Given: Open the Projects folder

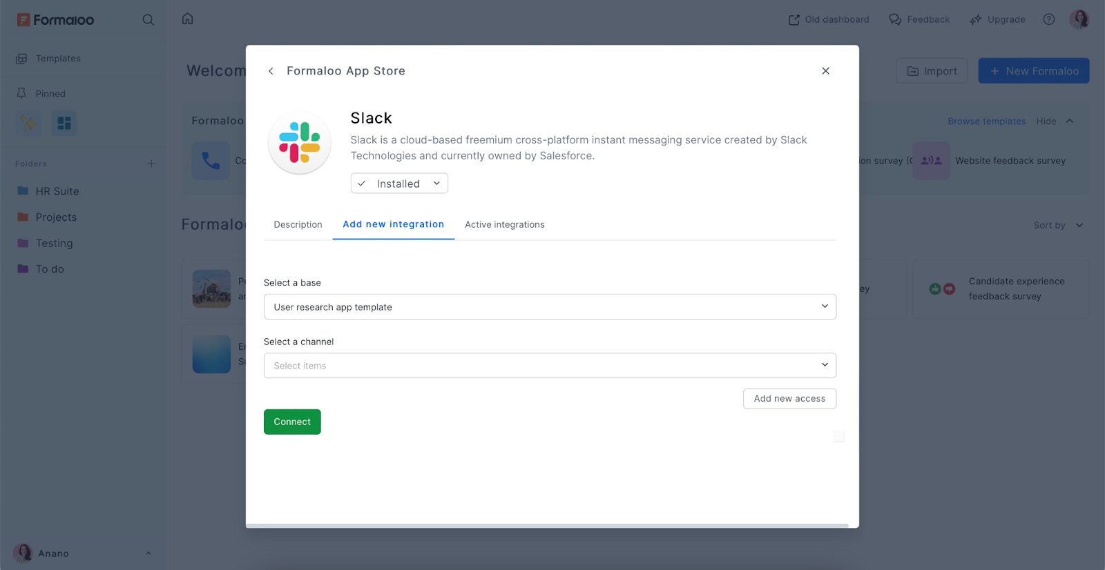Looking at the screenshot, I should pyautogui.click(x=47, y=217).
